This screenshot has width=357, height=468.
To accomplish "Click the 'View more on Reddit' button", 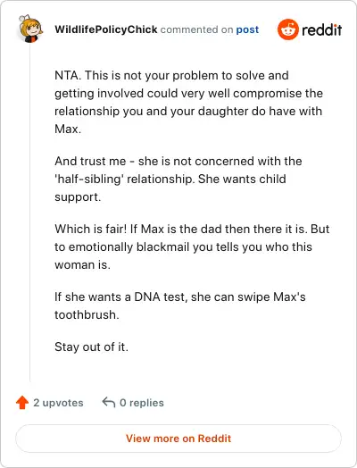I will 178,439.
